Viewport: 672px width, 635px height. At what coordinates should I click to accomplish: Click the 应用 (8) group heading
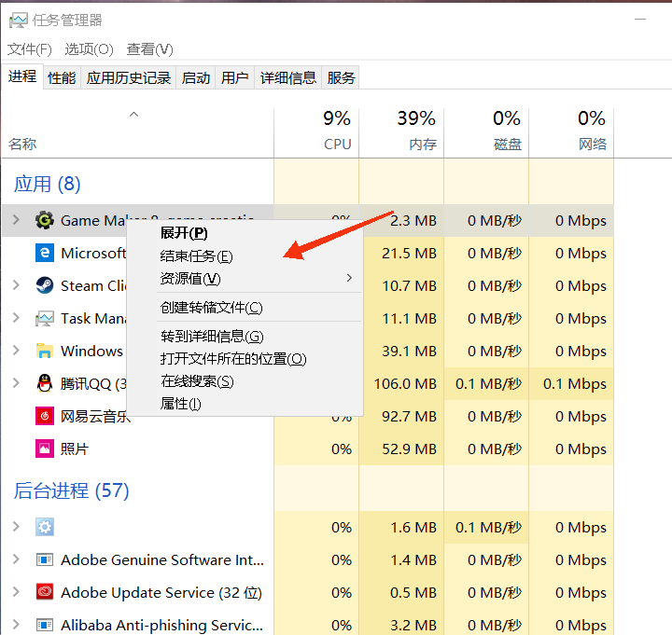[x=48, y=184]
